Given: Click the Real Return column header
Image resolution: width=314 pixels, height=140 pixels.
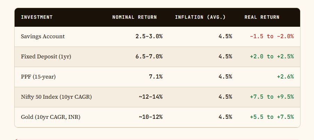Looking at the screenshot, I should click(x=262, y=17).
